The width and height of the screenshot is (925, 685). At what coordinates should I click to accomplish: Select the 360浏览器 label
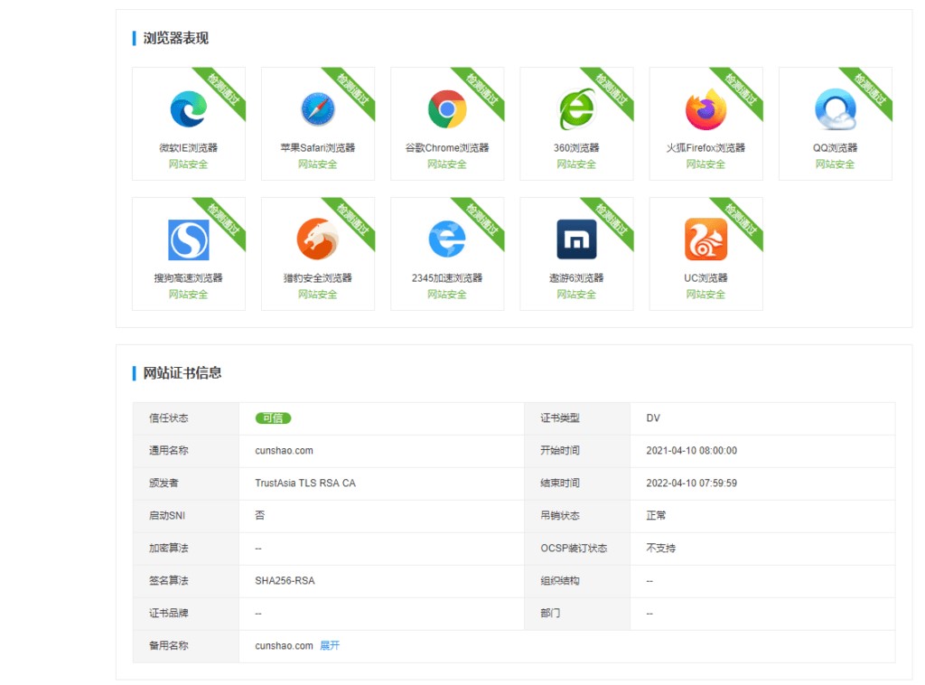[x=576, y=147]
